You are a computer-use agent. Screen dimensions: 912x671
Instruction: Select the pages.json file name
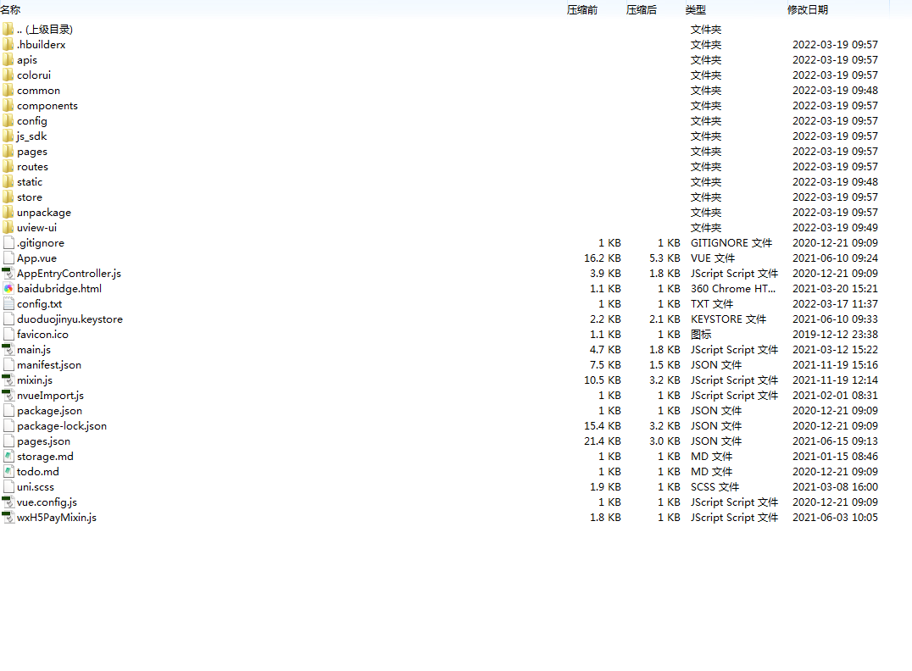point(43,441)
